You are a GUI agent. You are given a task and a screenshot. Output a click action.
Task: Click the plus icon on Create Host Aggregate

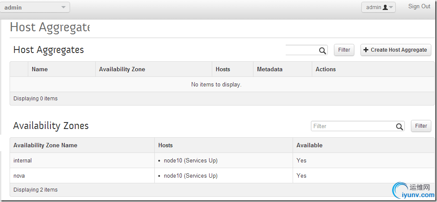(x=366, y=50)
